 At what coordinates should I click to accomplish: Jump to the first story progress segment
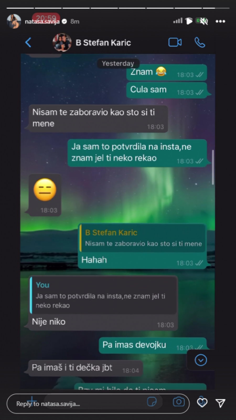pyautogui.click(x=20, y=8)
